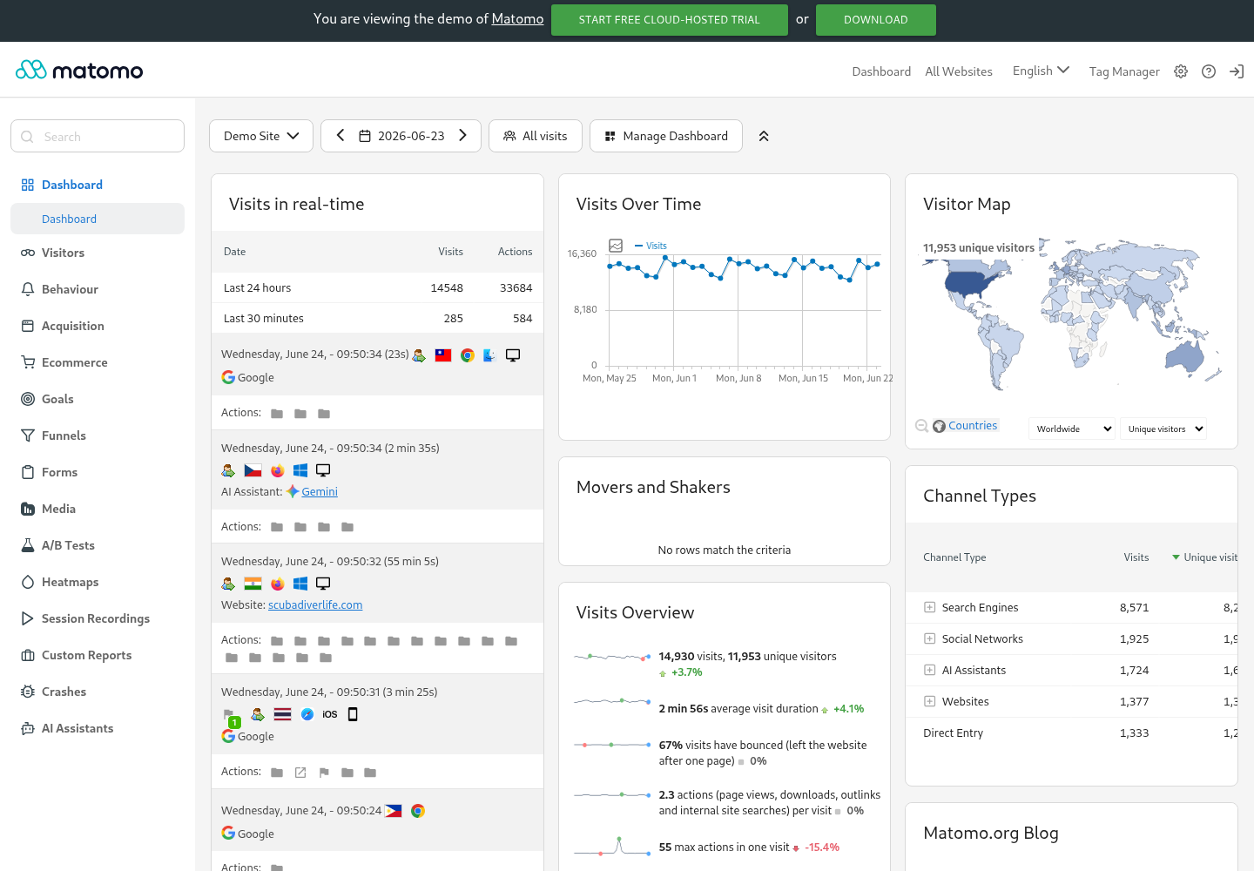The width and height of the screenshot is (1254, 871).
Task: Click the Matomo logo
Action: click(x=79, y=70)
